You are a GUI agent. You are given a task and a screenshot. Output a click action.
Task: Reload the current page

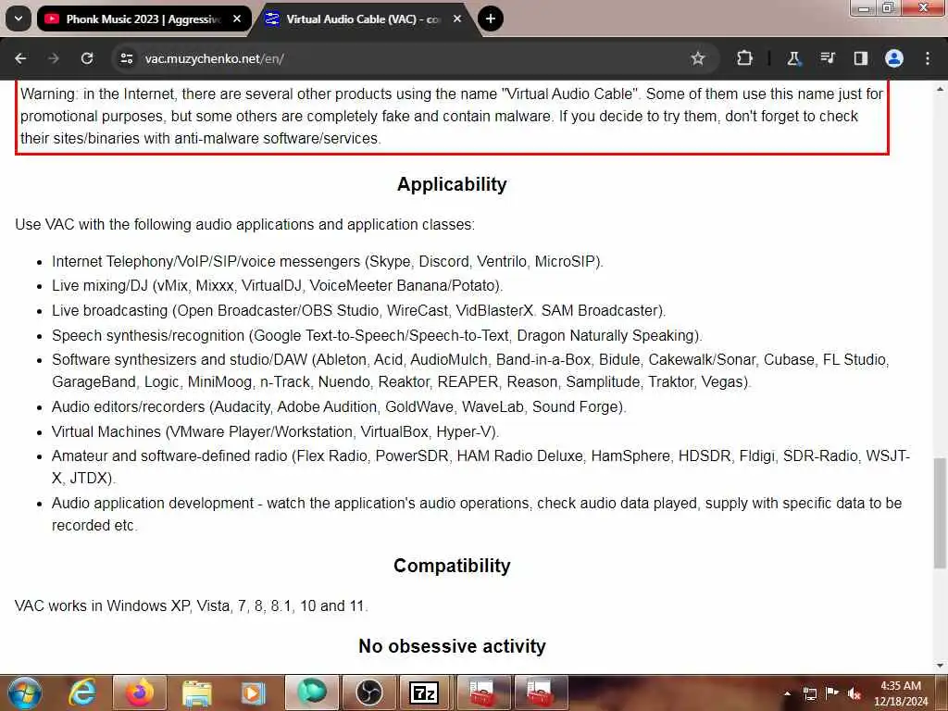[87, 58]
